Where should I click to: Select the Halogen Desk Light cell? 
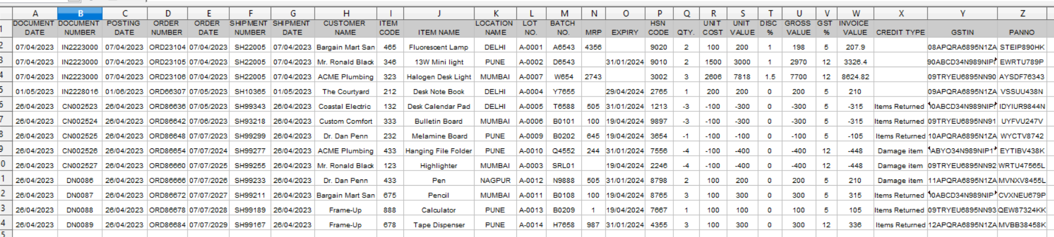tap(439, 77)
